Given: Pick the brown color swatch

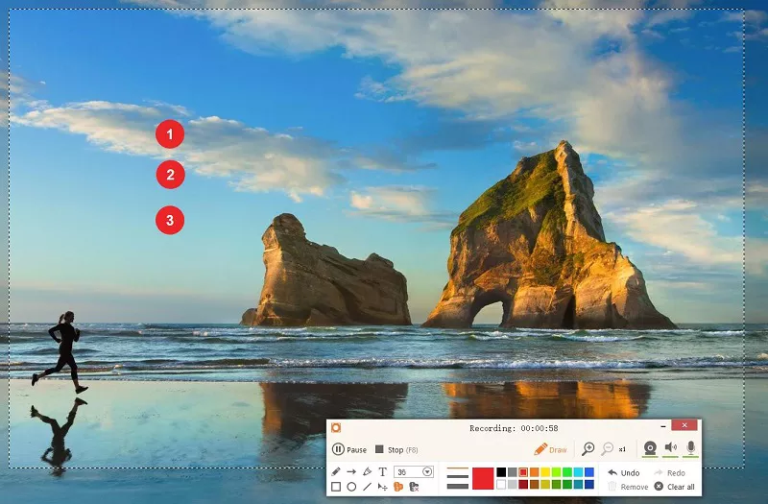Looking at the screenshot, I should [x=534, y=485].
